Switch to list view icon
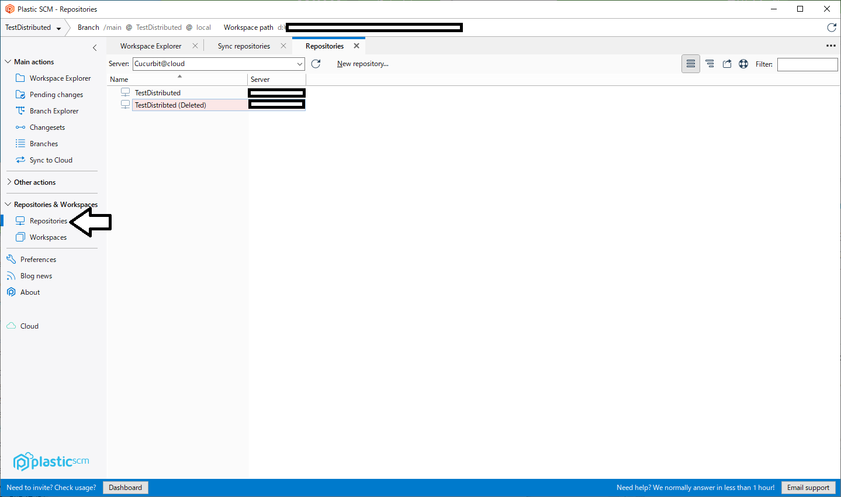 coord(691,64)
